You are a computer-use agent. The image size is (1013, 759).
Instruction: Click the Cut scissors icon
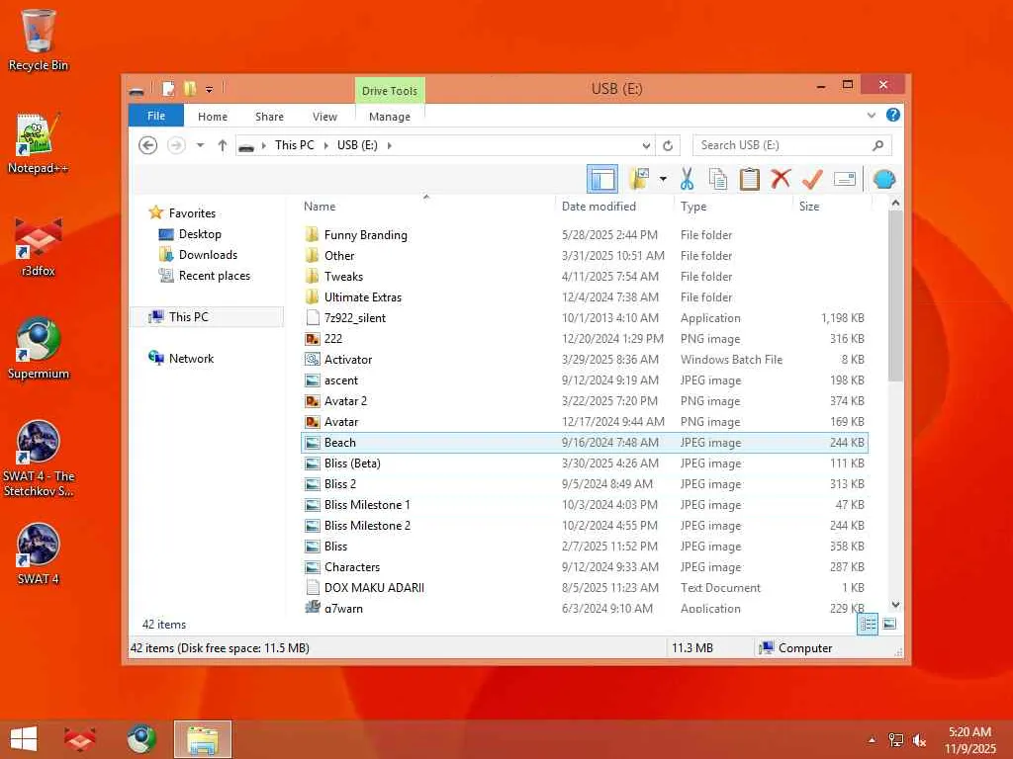tap(687, 179)
